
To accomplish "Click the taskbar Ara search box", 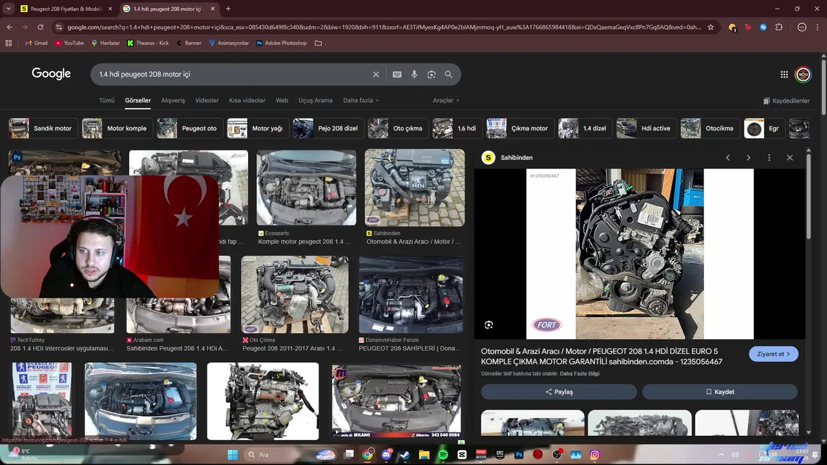I will [291, 455].
